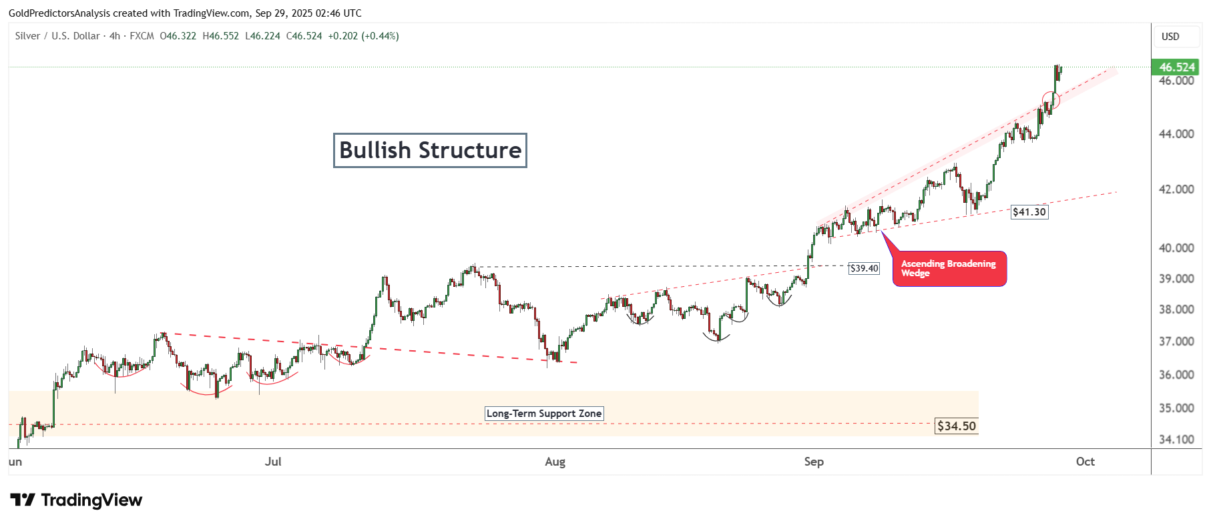Click the GoldPredictorsAnalysis attribution header text
Viewport: 1211px width, 525px height.
pos(185,13)
